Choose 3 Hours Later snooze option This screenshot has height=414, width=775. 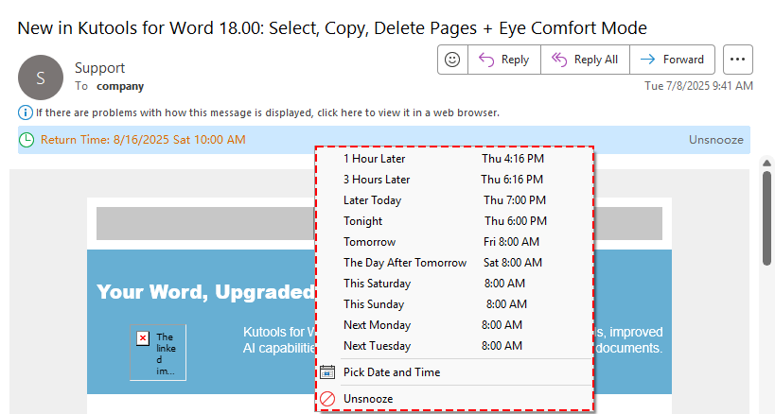coord(455,180)
